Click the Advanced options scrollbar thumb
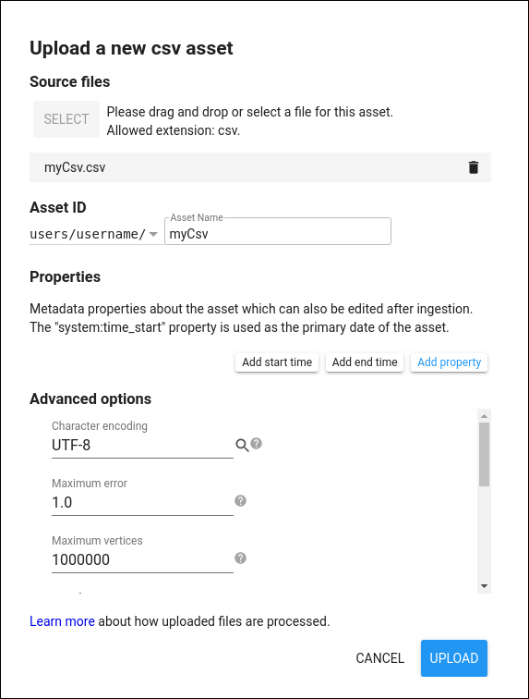529x699 pixels. (484, 454)
